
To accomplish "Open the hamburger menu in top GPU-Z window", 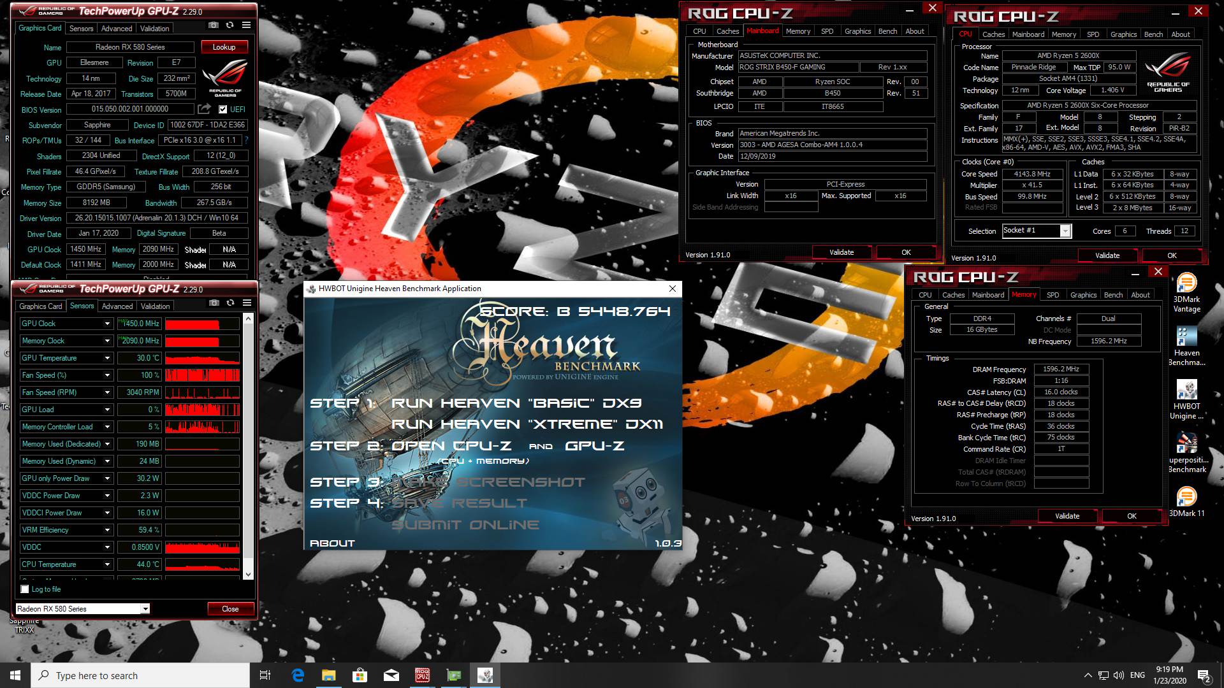I will 247,25.
